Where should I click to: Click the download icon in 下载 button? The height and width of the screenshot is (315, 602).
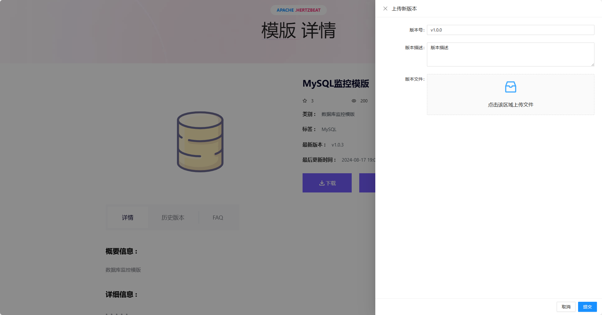322,183
